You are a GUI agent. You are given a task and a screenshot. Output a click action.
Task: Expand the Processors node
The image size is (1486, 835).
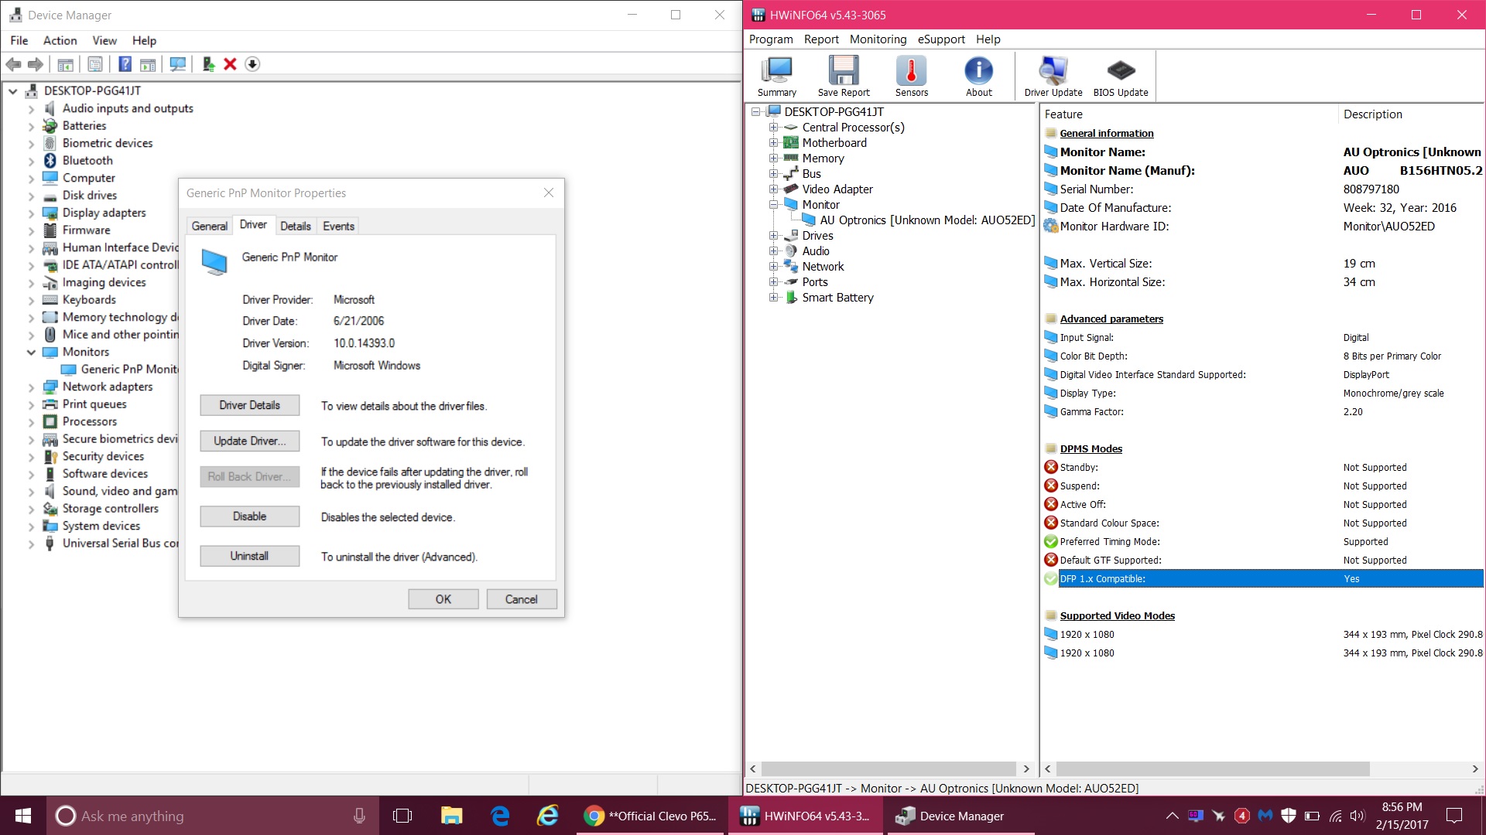tap(31, 422)
